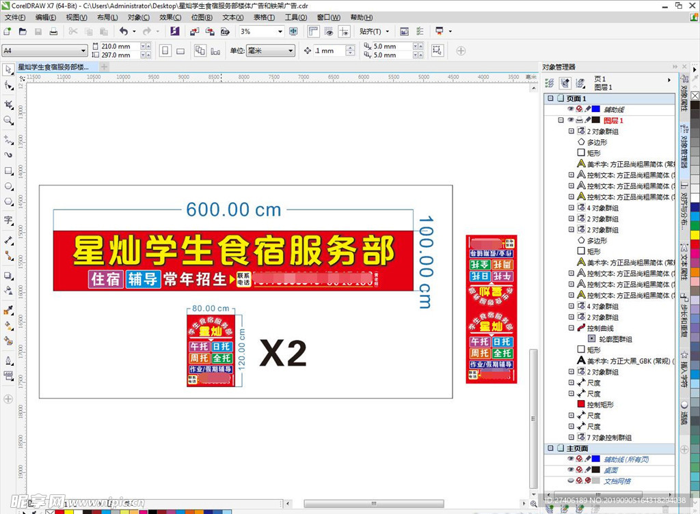Click the Print icon in the standard toolbar
The width and height of the screenshot is (700, 514).
pyautogui.click(x=53, y=31)
